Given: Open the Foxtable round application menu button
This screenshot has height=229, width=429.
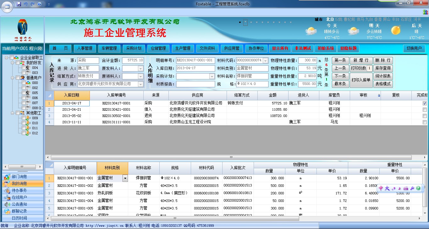Looking at the screenshot, I should pos(7,6).
